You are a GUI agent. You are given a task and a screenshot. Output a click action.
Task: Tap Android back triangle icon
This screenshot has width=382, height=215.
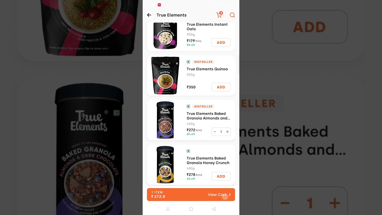click(x=214, y=209)
